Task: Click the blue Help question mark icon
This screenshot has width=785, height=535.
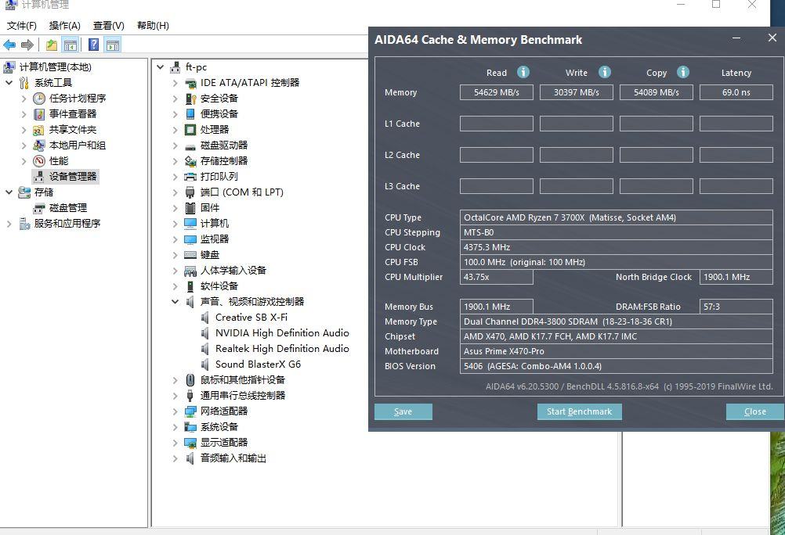Action: (x=93, y=45)
